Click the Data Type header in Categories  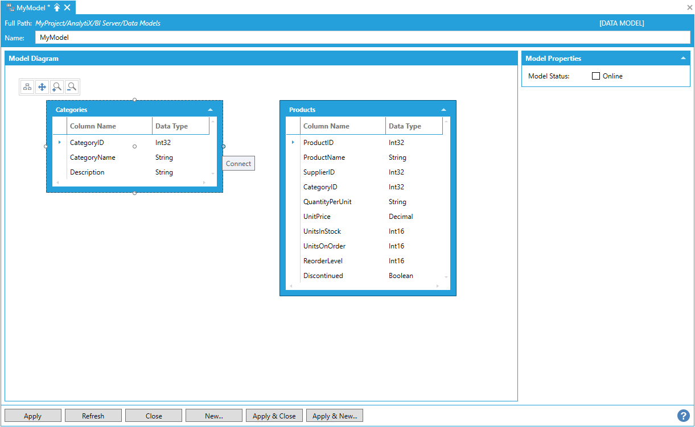(171, 126)
